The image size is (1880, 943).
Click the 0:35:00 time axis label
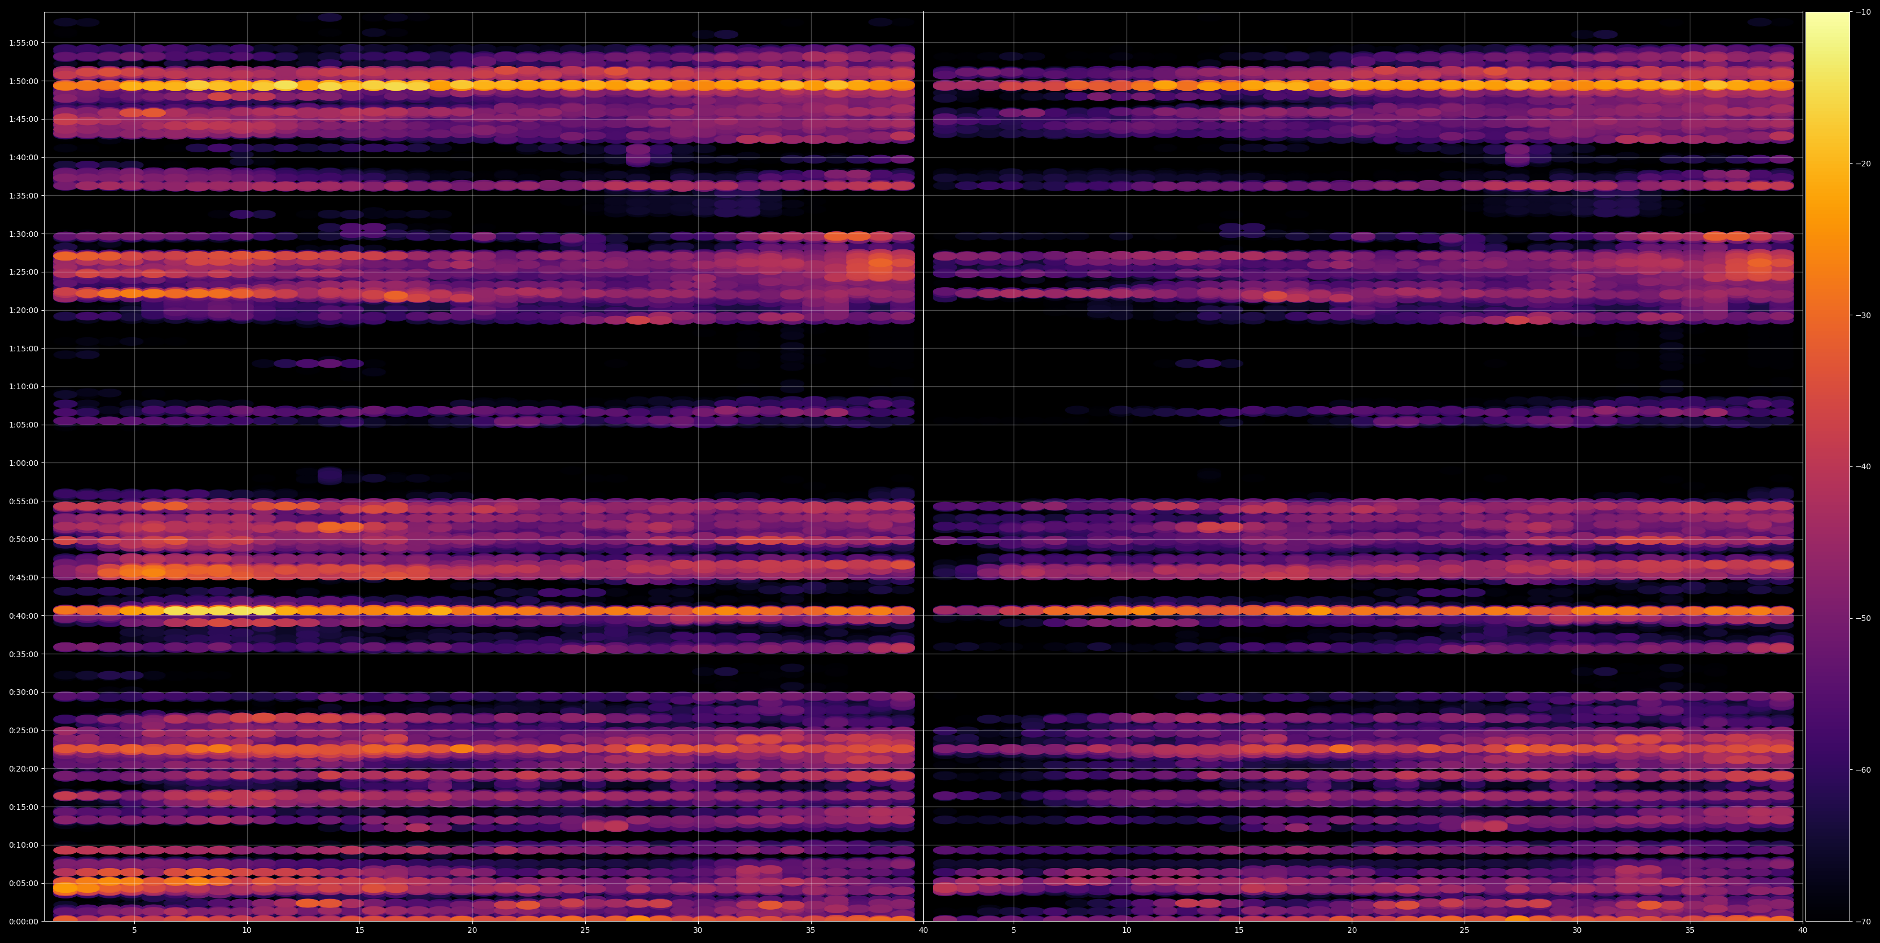click(23, 654)
